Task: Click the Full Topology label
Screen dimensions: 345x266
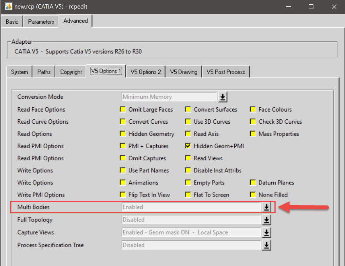Action: pyautogui.click(x=35, y=220)
